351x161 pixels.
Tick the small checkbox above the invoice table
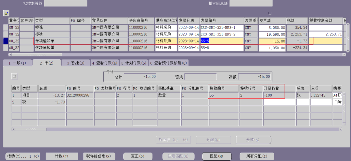pos(270,13)
